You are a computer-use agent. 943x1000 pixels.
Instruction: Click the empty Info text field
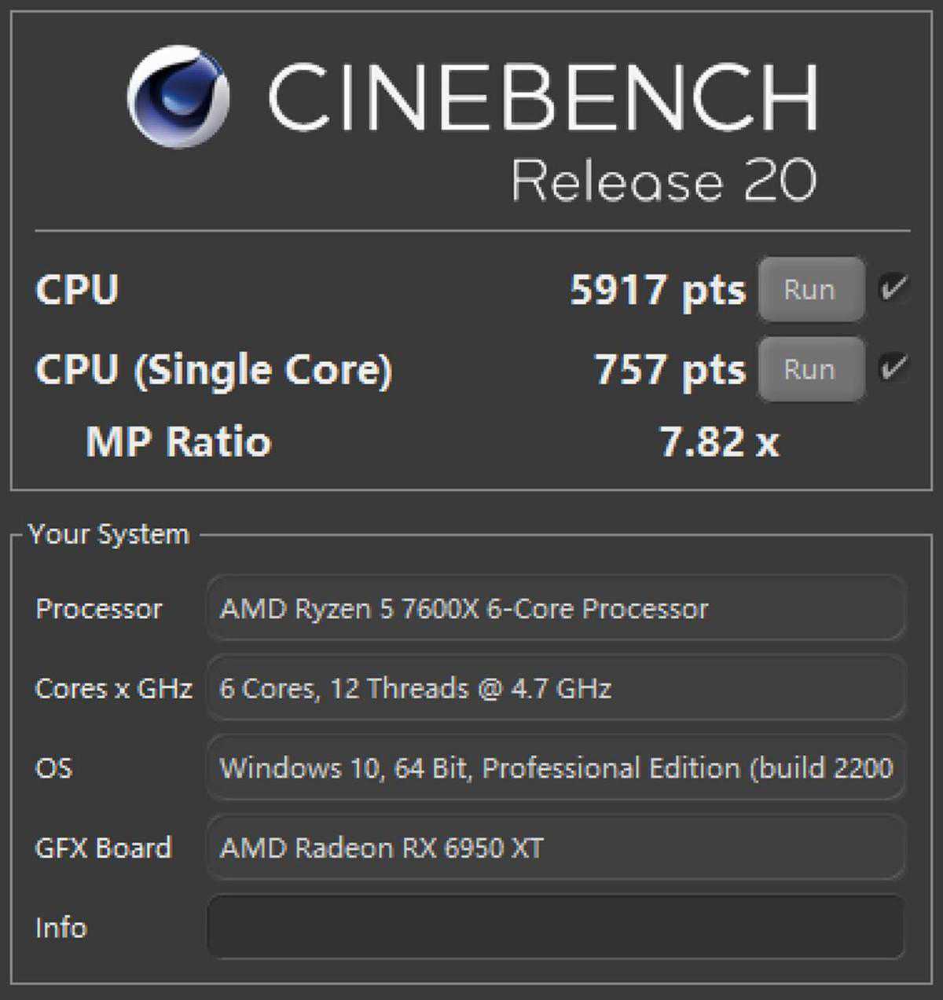tap(555, 927)
